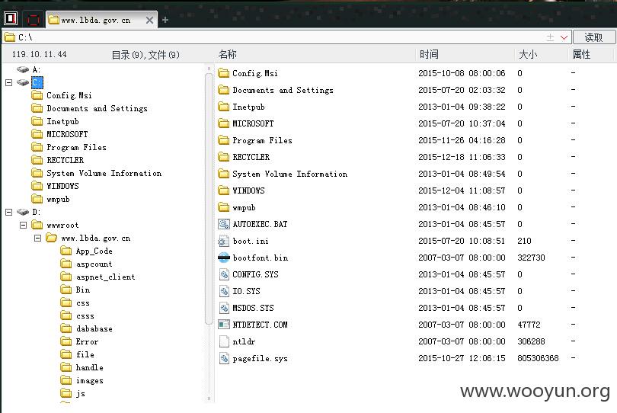This screenshot has width=617, height=413.
Task: Select RECYCLER folder icon in the tree
Action: [37, 160]
